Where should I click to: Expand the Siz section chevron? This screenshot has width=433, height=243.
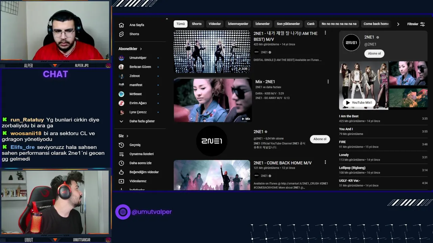pyautogui.click(x=127, y=136)
